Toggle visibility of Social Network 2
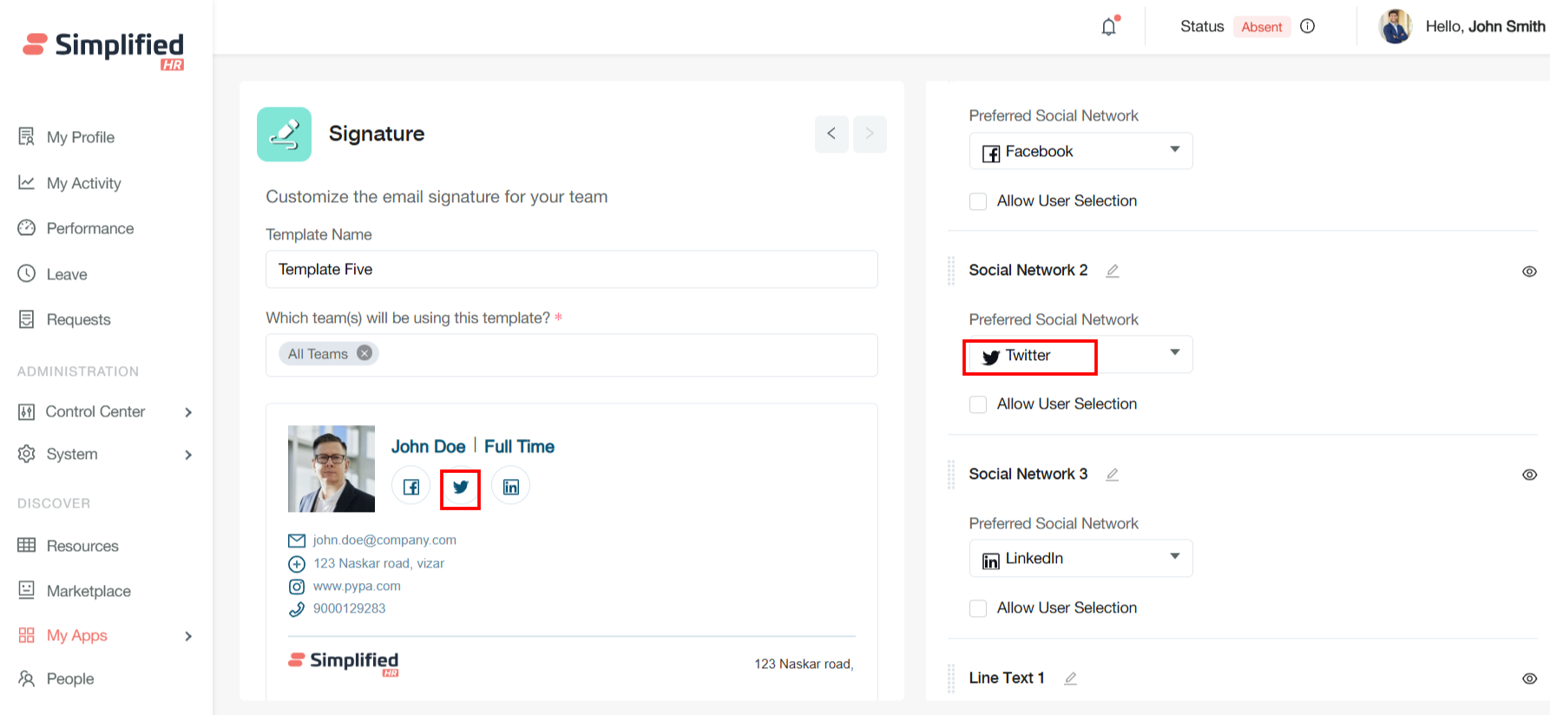Viewport: 1550px width, 715px height. pos(1529,272)
